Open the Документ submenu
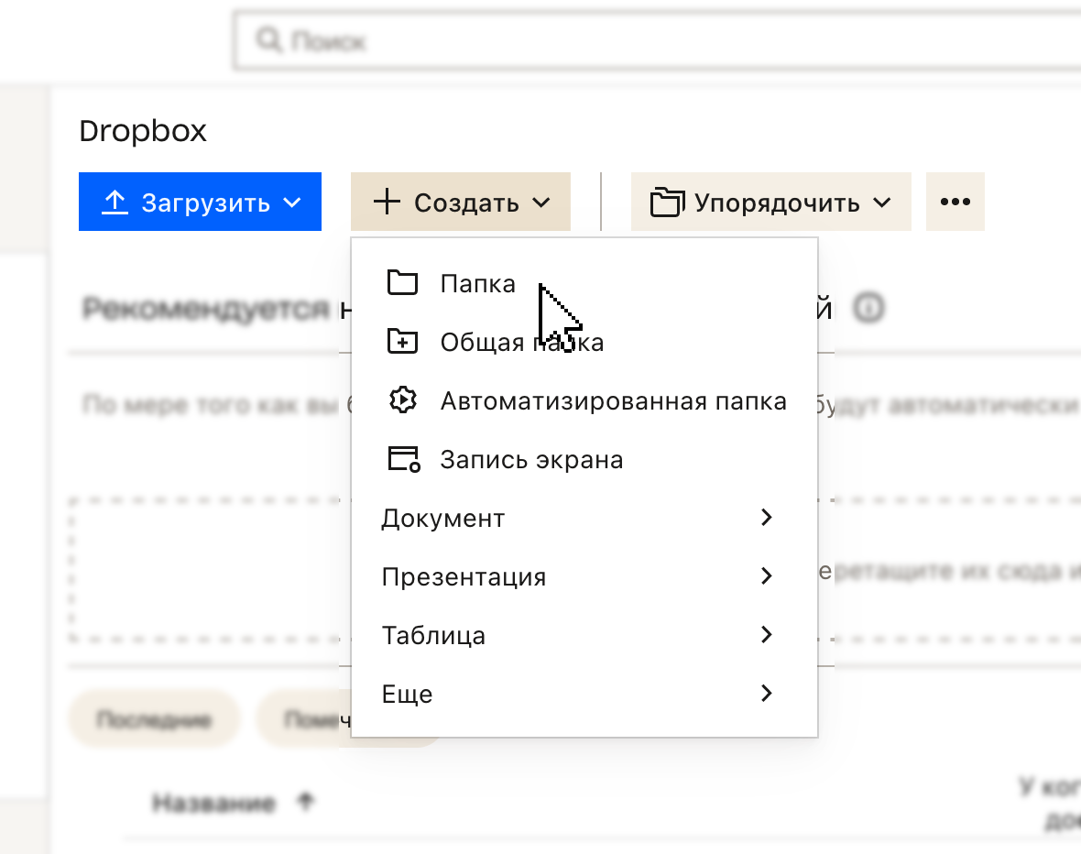The height and width of the screenshot is (854, 1081). [584, 518]
